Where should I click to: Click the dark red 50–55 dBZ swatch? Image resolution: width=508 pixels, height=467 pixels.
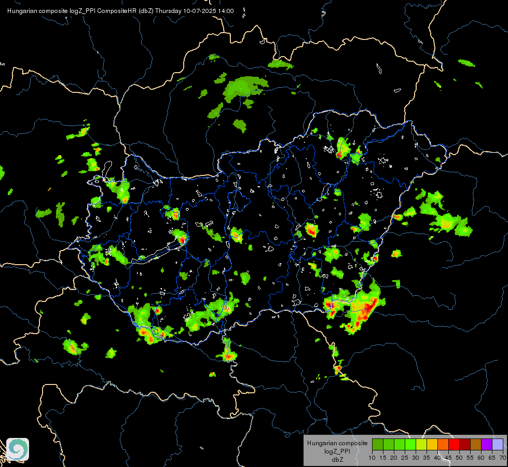(x=465, y=444)
